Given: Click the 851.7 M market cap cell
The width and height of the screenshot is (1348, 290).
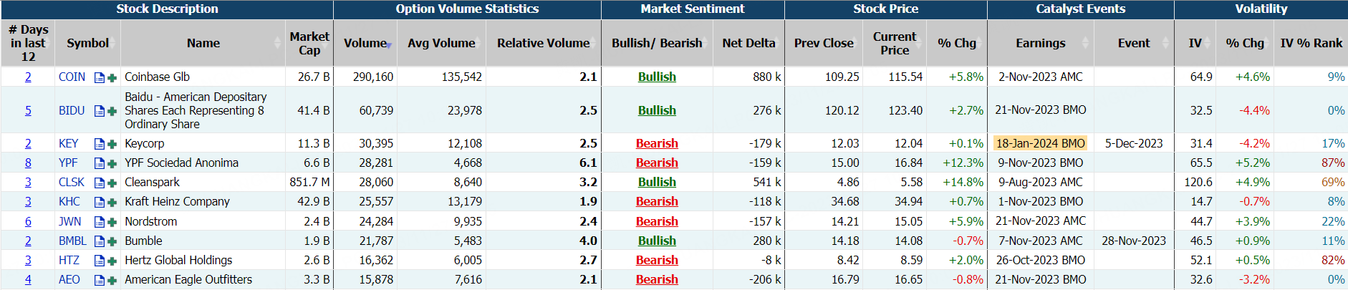Looking at the screenshot, I should coord(309,182).
